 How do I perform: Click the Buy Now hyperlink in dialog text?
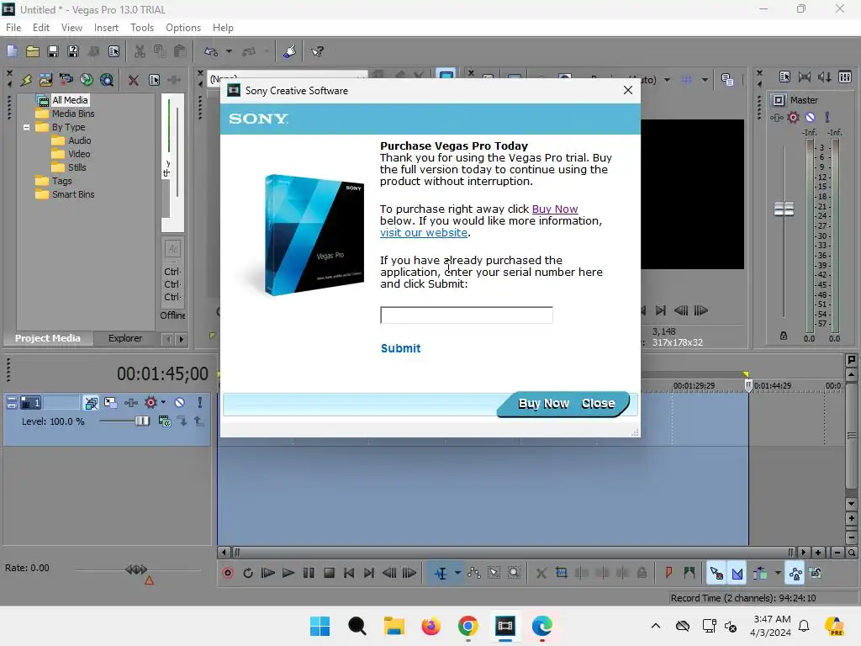pyautogui.click(x=555, y=209)
